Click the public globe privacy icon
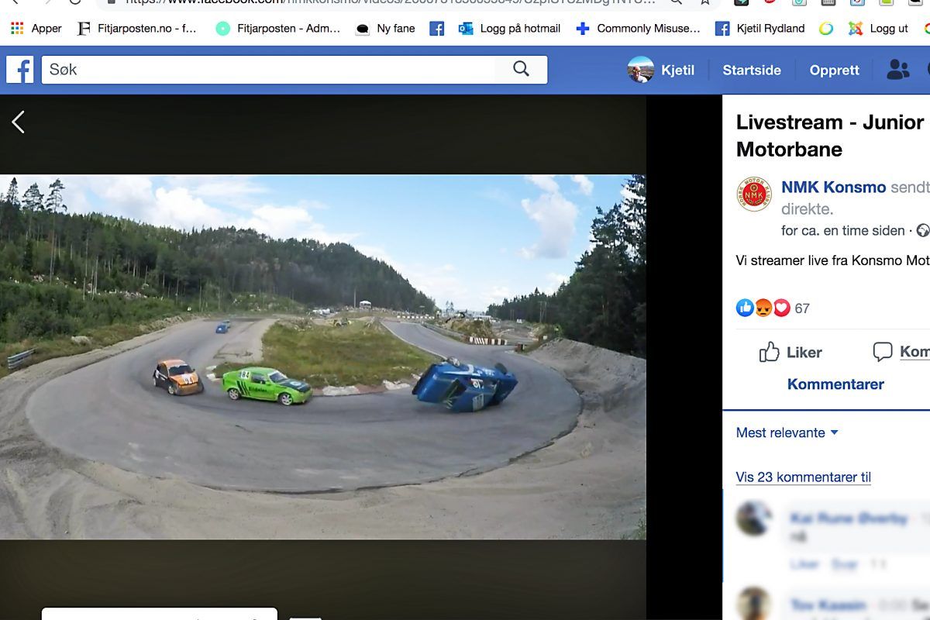This screenshot has width=930, height=620. 922,230
